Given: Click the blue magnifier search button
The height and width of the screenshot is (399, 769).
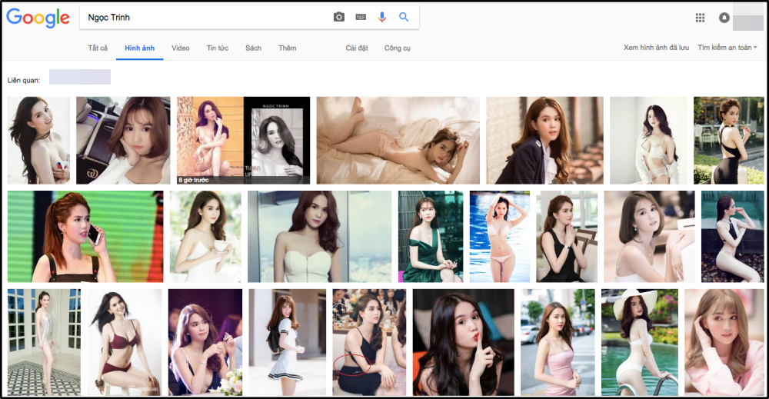Looking at the screenshot, I should click(404, 17).
